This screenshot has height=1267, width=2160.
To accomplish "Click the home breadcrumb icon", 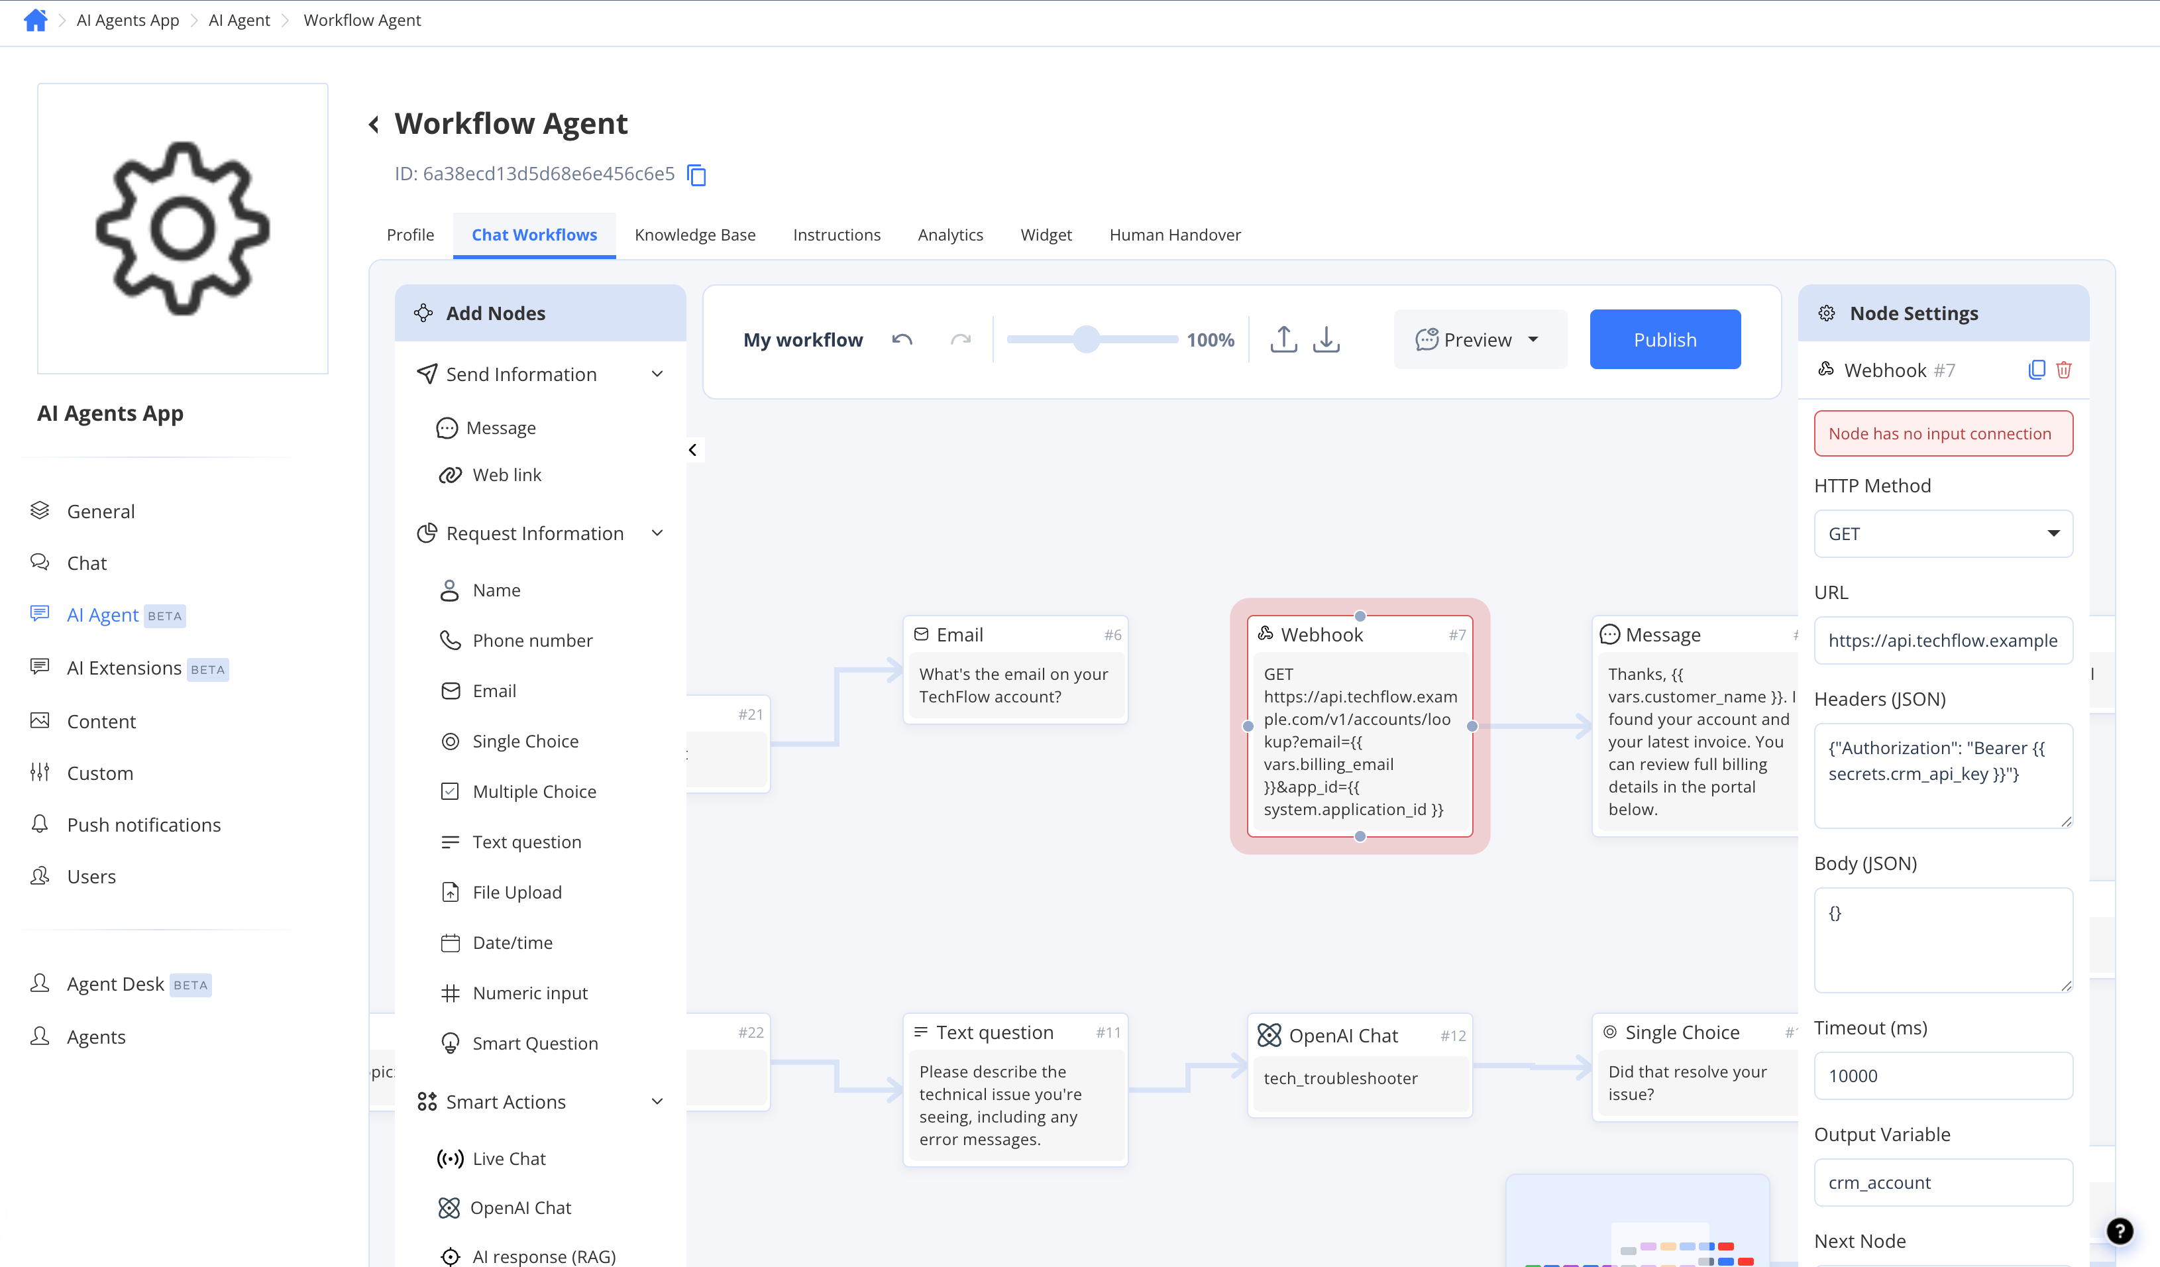I will point(35,20).
